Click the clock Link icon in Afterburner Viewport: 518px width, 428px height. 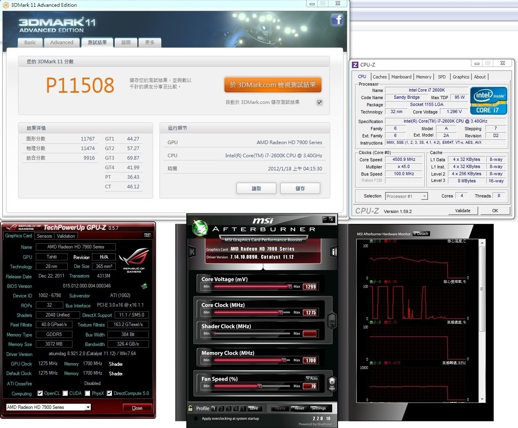click(x=332, y=320)
